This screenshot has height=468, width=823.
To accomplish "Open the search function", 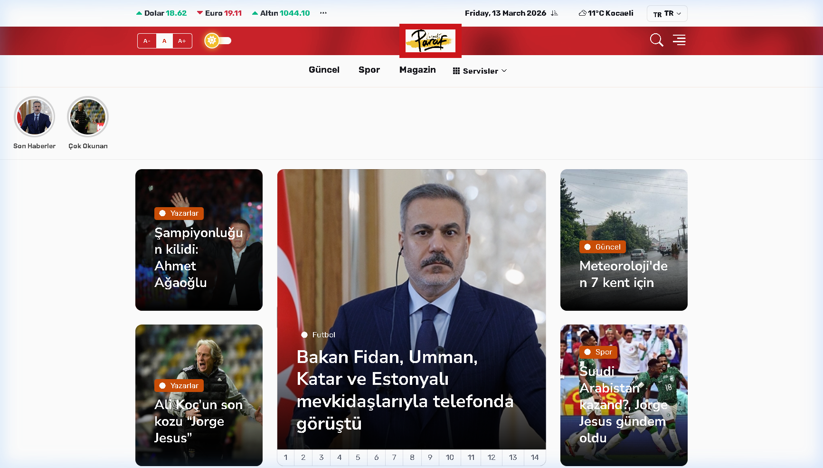I will tap(656, 40).
